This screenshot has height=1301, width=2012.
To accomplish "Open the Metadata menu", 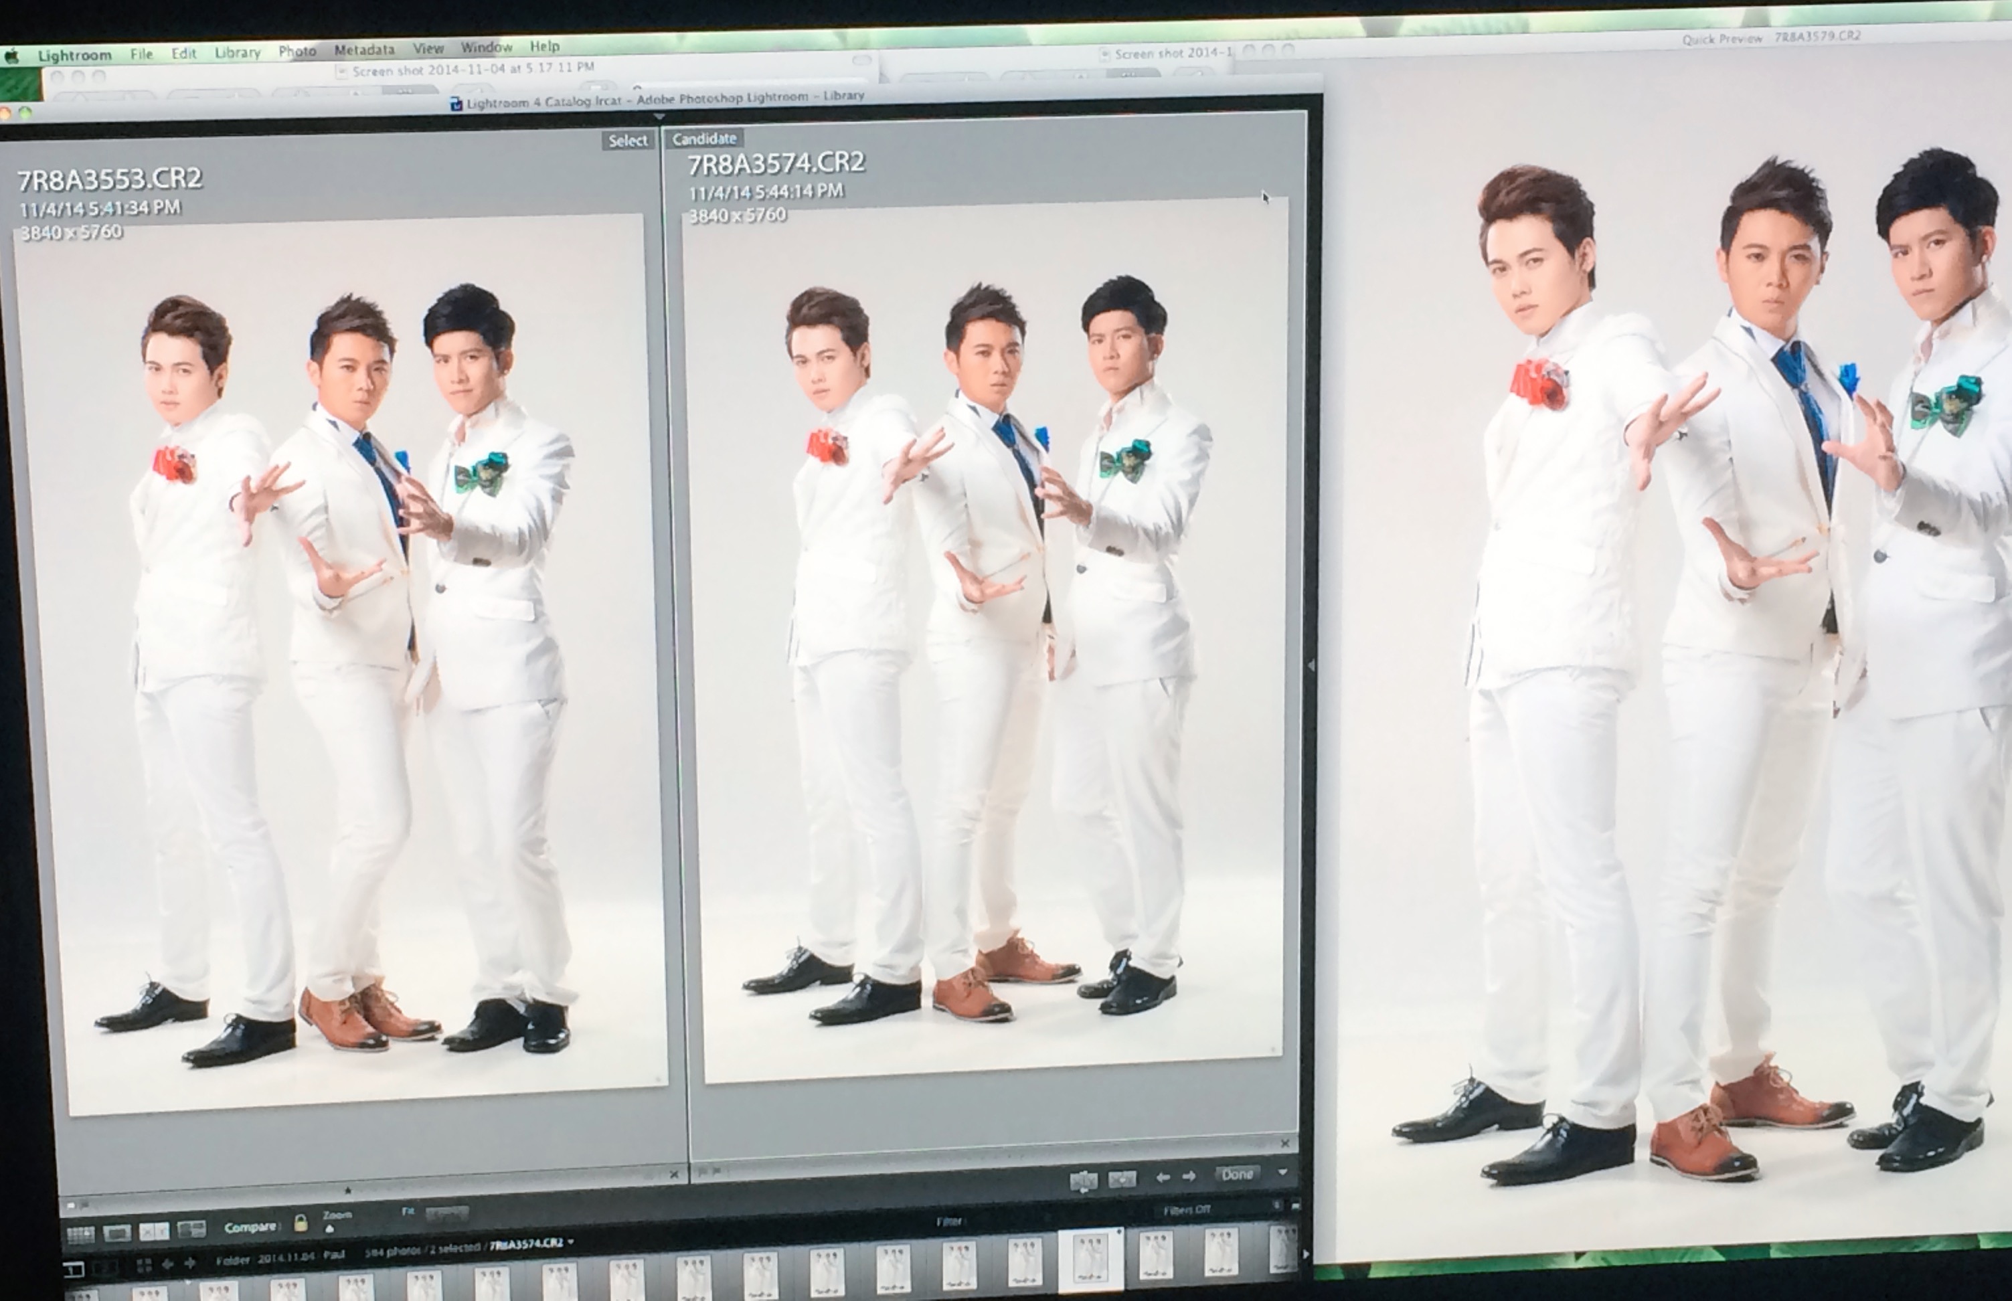I will (364, 50).
